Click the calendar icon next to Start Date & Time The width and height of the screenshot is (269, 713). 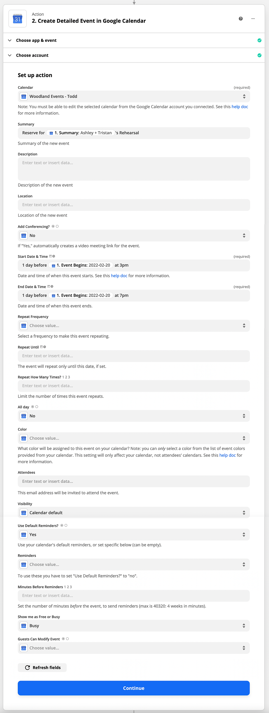[x=50, y=256]
